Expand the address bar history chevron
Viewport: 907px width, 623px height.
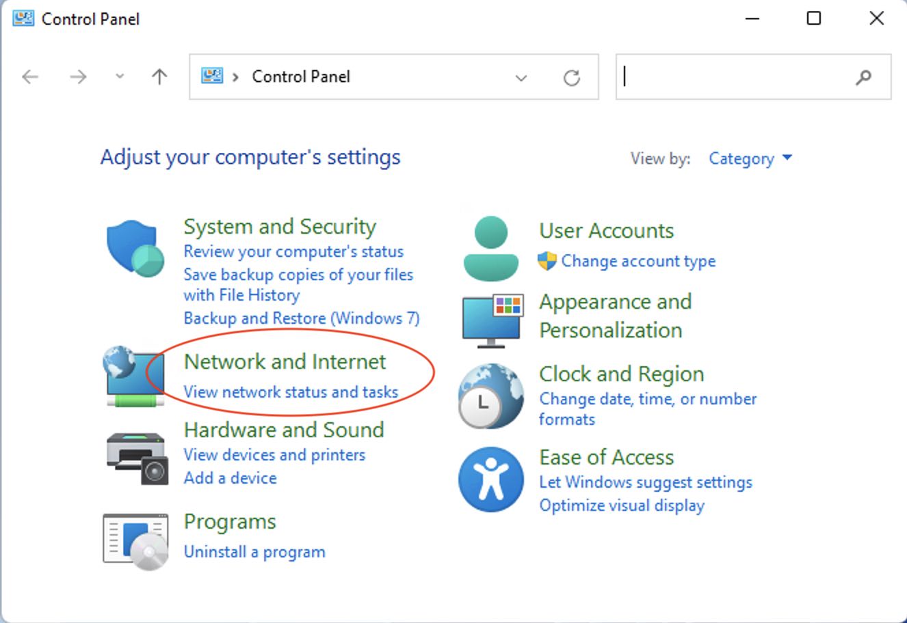click(521, 78)
